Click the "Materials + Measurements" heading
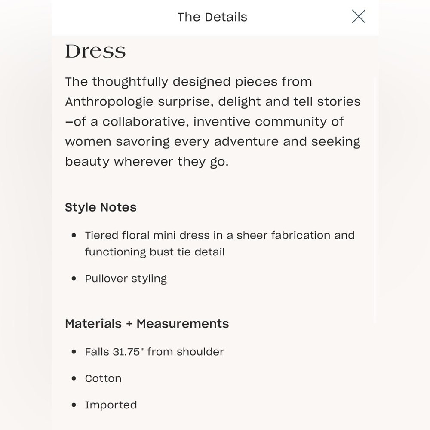Image resolution: width=430 pixels, height=430 pixels. pos(147,323)
